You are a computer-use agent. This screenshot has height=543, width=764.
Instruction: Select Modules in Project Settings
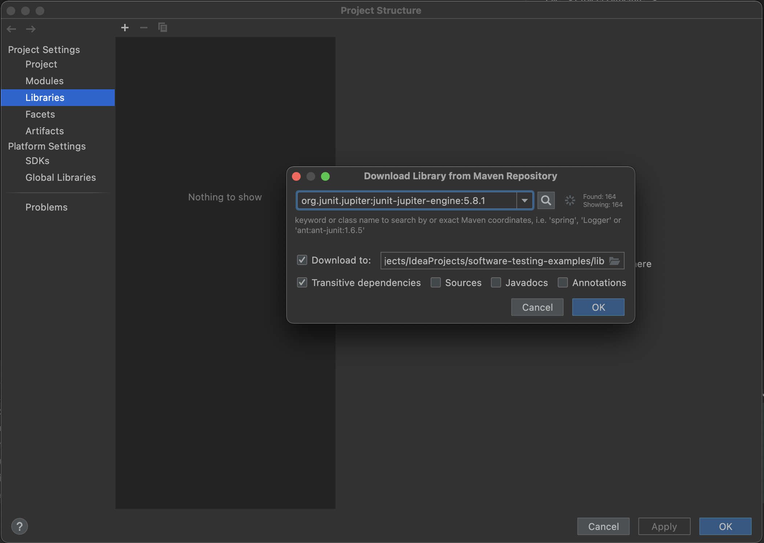coord(44,81)
